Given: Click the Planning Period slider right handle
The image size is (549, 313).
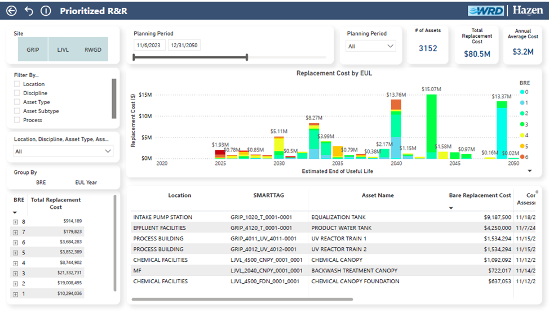Looking at the screenshot, I should 247,57.
